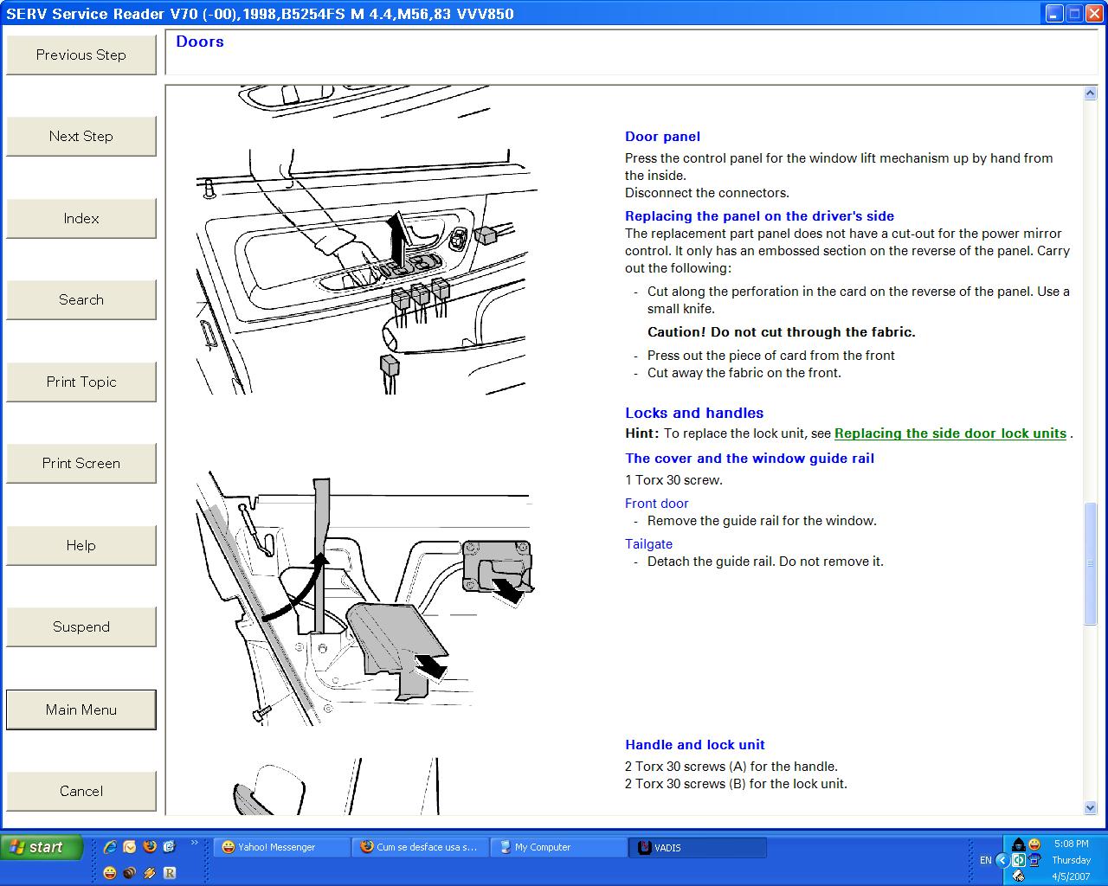Viewport: 1108px width, 886px height.
Task: Click the 'Handle and lock unit' heading
Action: (x=695, y=745)
